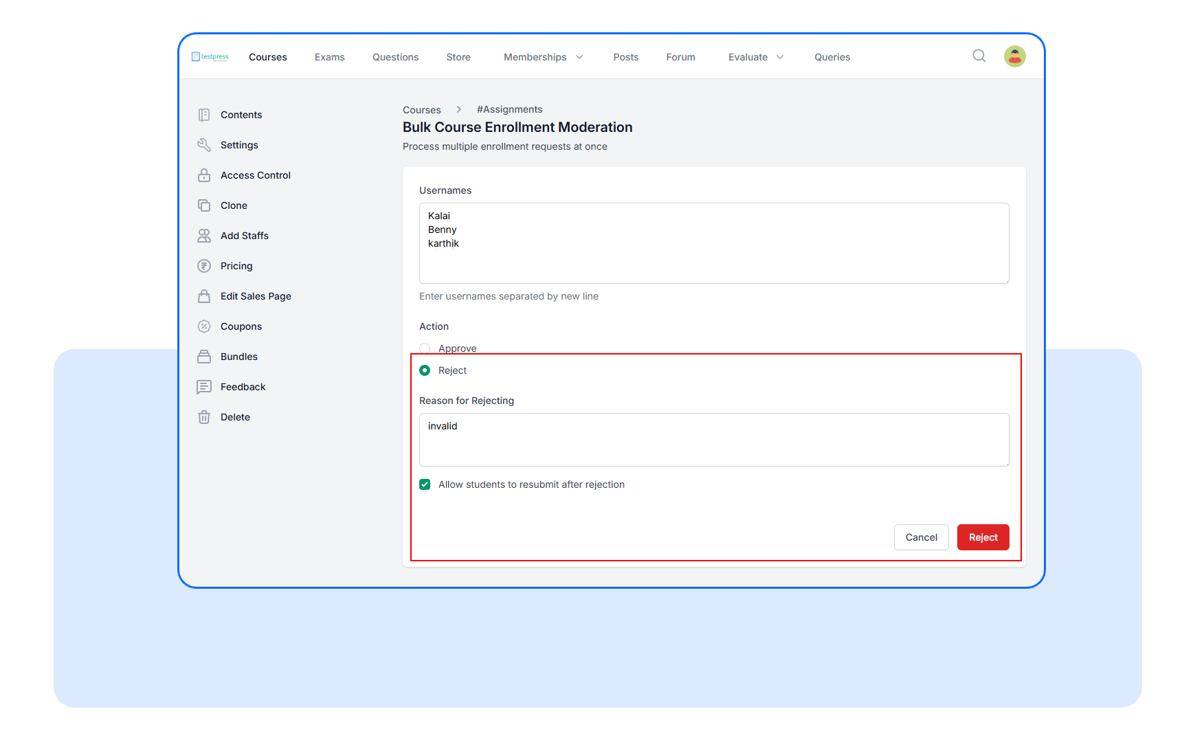Click the Cancel button
Viewport: 1182px width, 742px height.
pyautogui.click(x=921, y=537)
